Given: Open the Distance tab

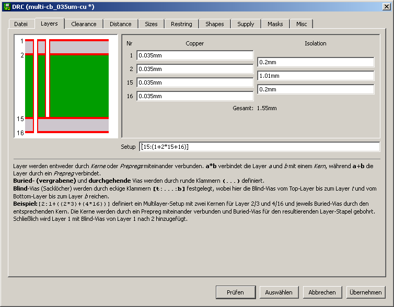Looking at the screenshot, I should tap(121, 24).
